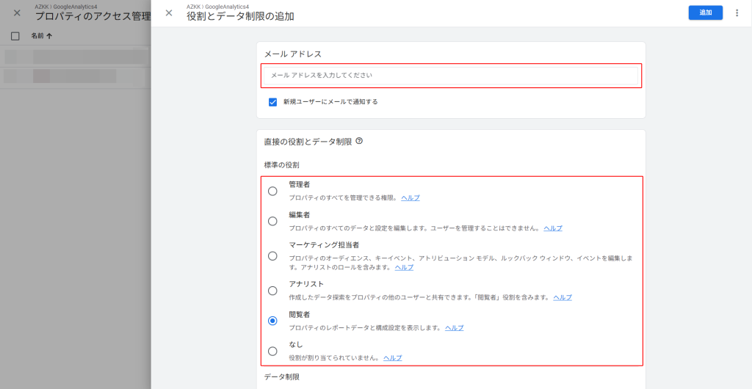Toggle the select-all checkbox in table header
The width and height of the screenshot is (752, 389).
point(15,36)
